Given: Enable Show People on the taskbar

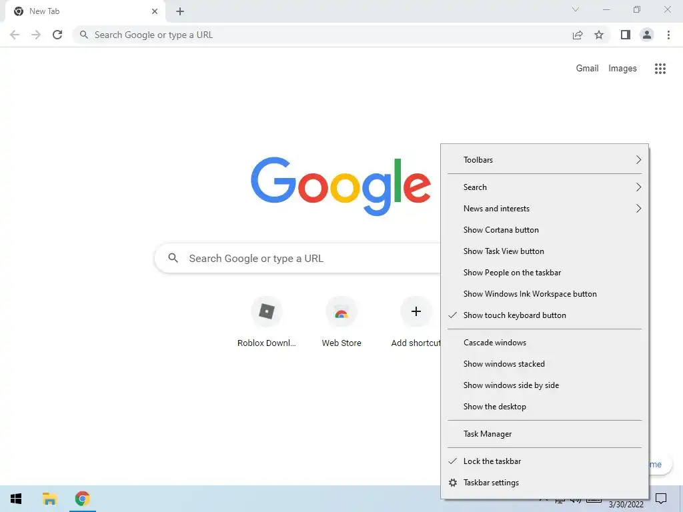Looking at the screenshot, I should point(544,273).
